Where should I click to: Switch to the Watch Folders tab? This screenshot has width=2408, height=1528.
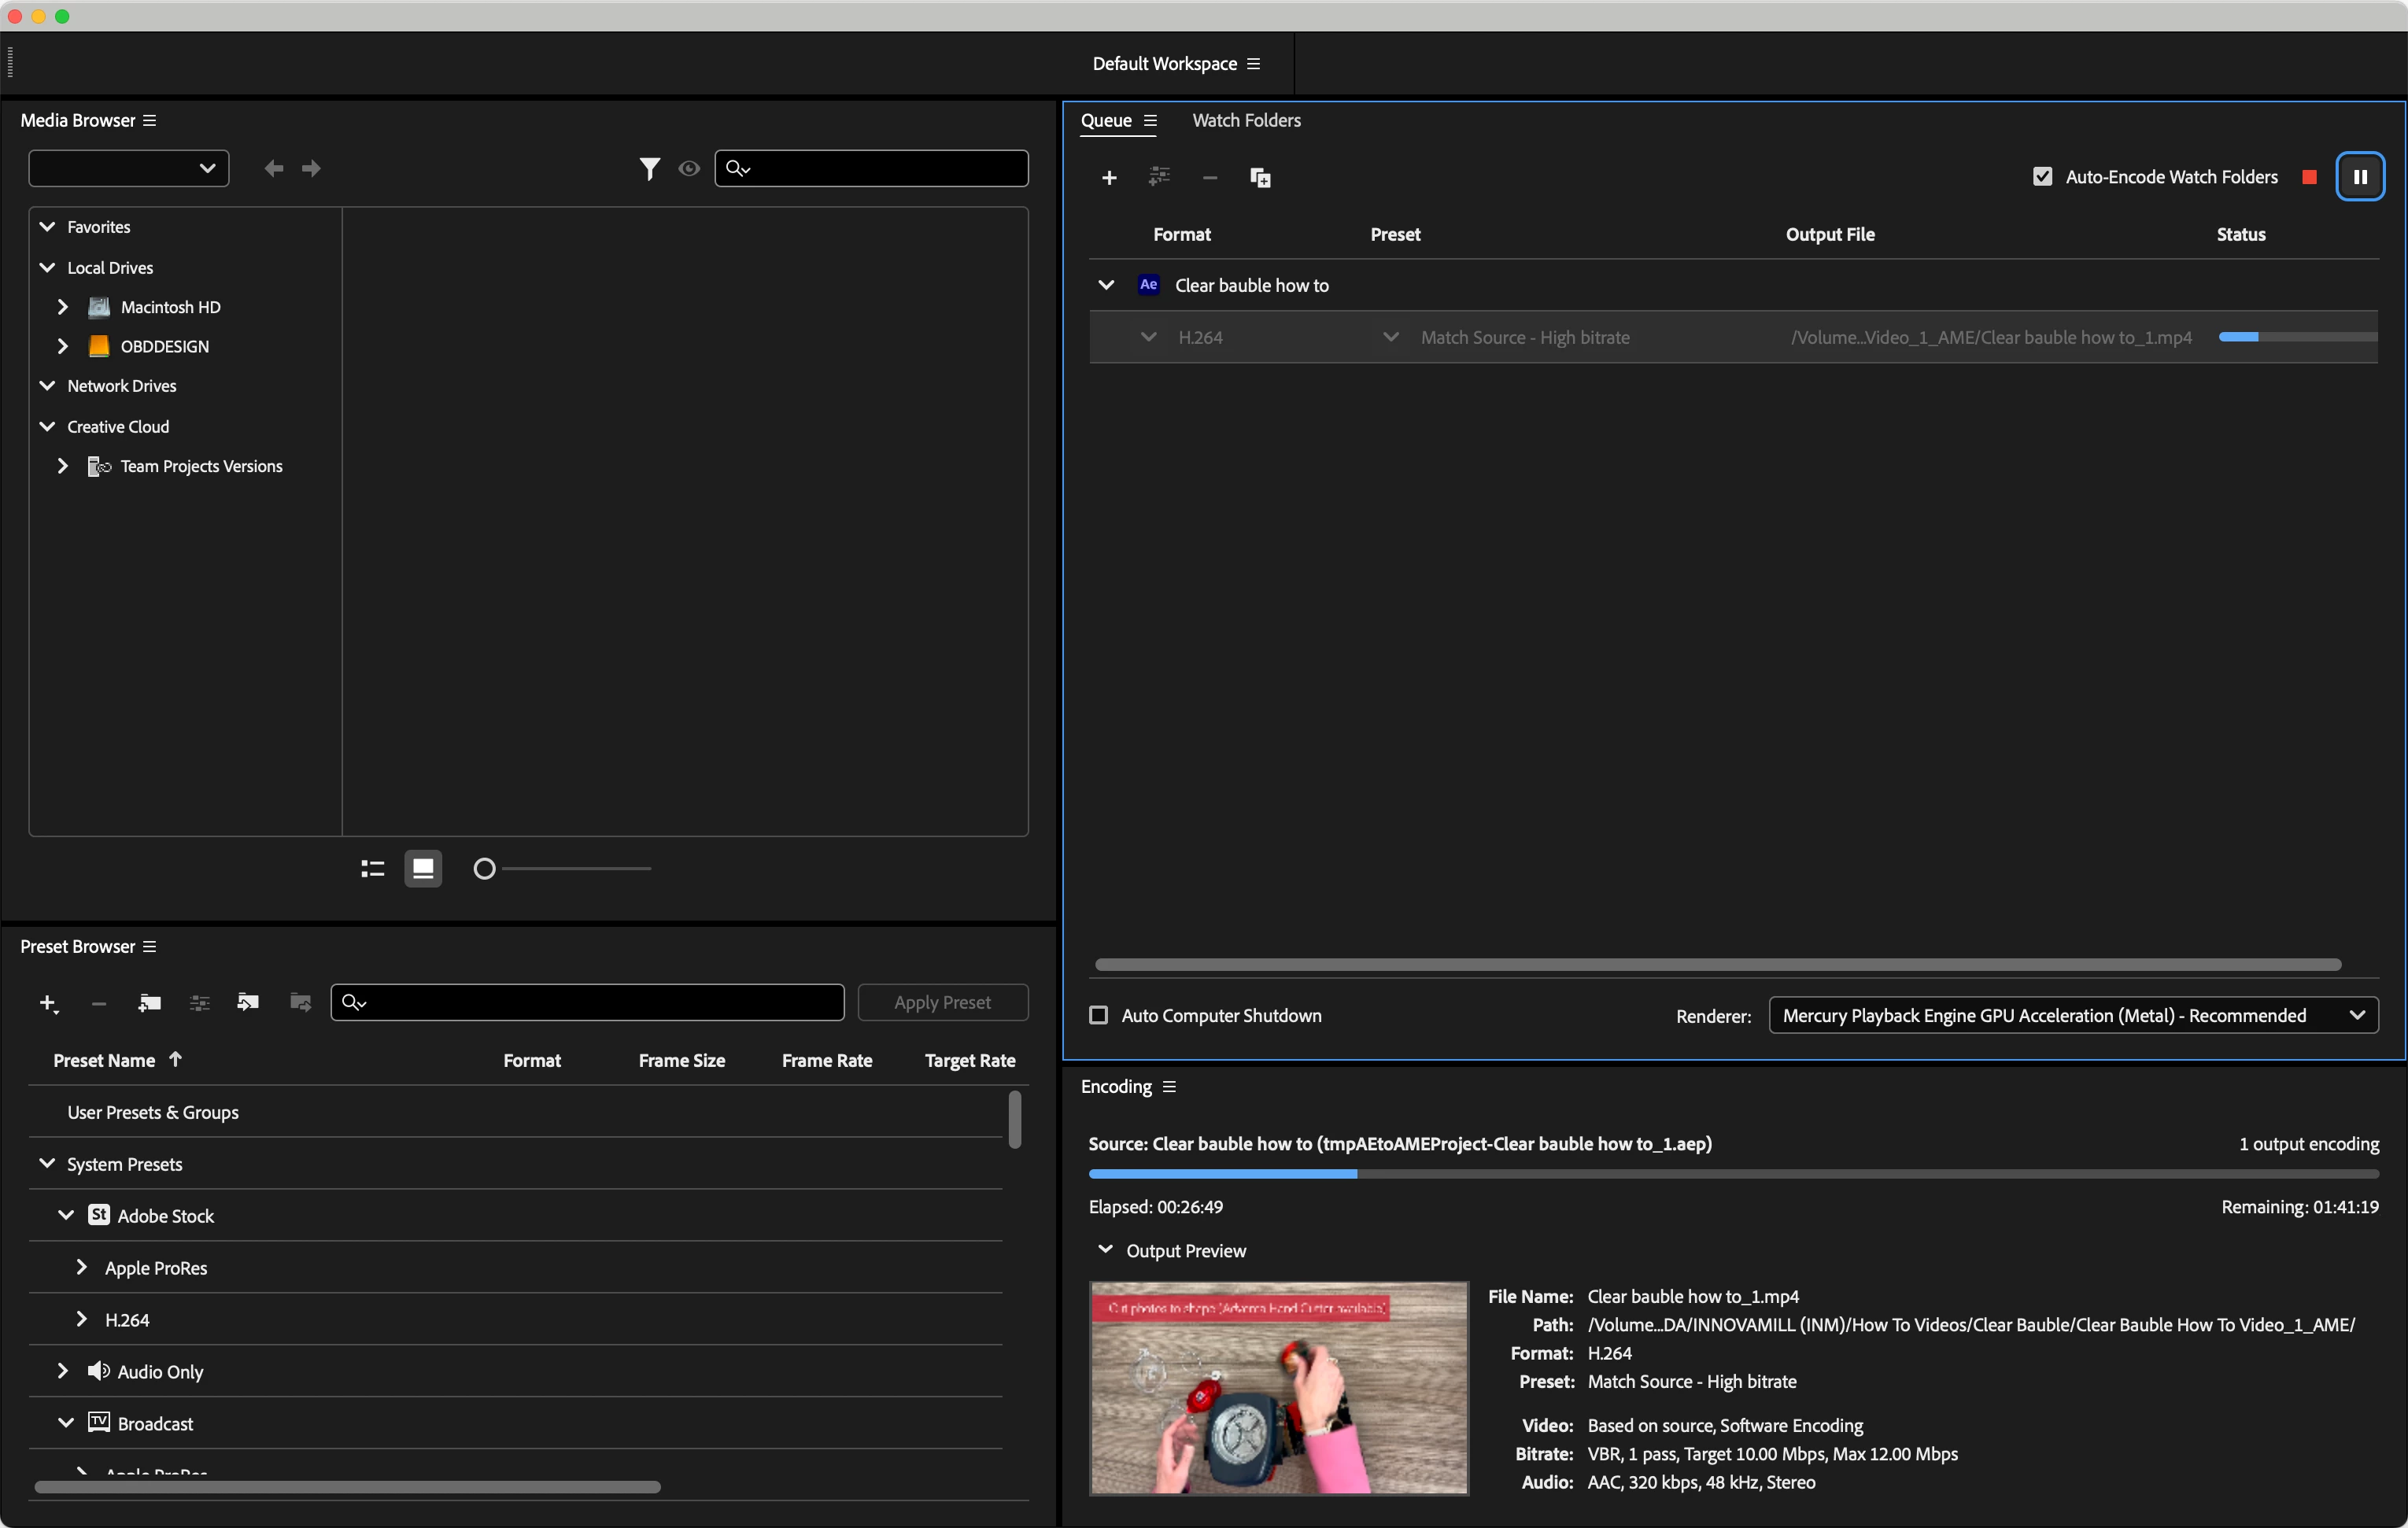(1245, 120)
